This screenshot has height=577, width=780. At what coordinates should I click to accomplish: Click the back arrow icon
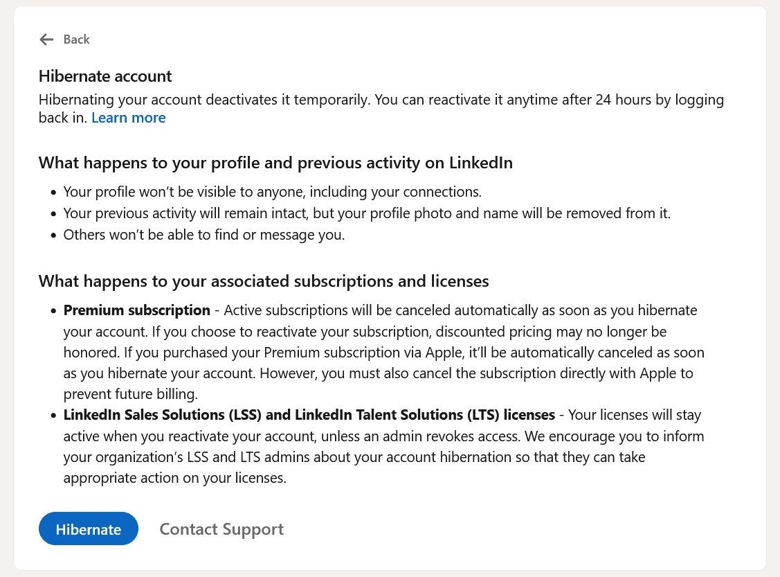click(46, 39)
